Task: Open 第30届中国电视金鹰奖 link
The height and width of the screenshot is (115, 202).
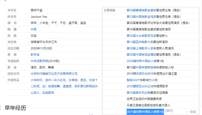Action: click(141, 54)
